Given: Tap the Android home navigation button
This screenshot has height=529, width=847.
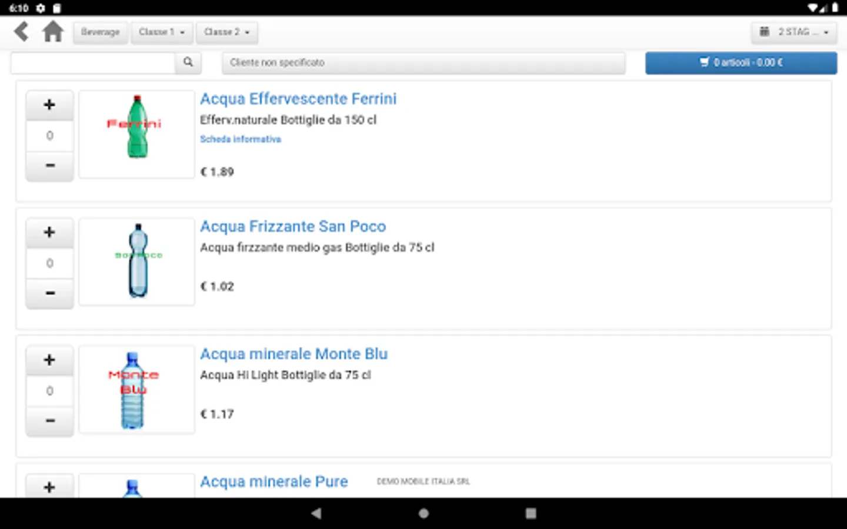Looking at the screenshot, I should (x=423, y=513).
